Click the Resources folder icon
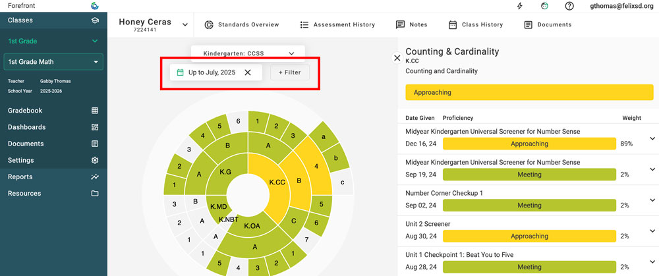Viewport: 659px width, 276px height. coord(95,194)
